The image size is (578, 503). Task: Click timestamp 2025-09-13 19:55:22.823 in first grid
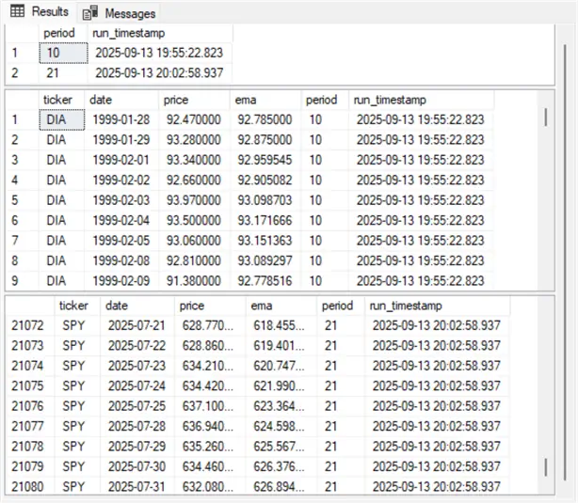point(160,53)
